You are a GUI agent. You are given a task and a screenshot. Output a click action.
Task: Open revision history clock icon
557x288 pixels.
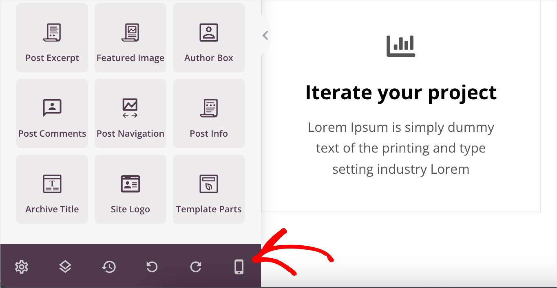pyautogui.click(x=109, y=267)
